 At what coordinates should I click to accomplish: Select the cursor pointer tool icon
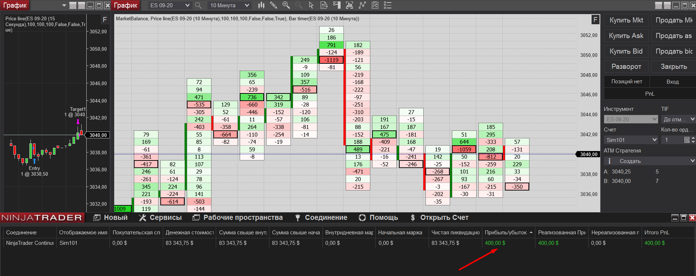(x=311, y=5)
